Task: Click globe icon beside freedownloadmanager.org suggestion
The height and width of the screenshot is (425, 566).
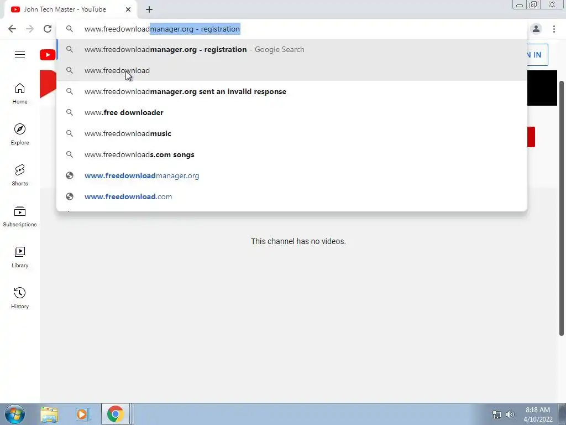Action: [x=70, y=175]
